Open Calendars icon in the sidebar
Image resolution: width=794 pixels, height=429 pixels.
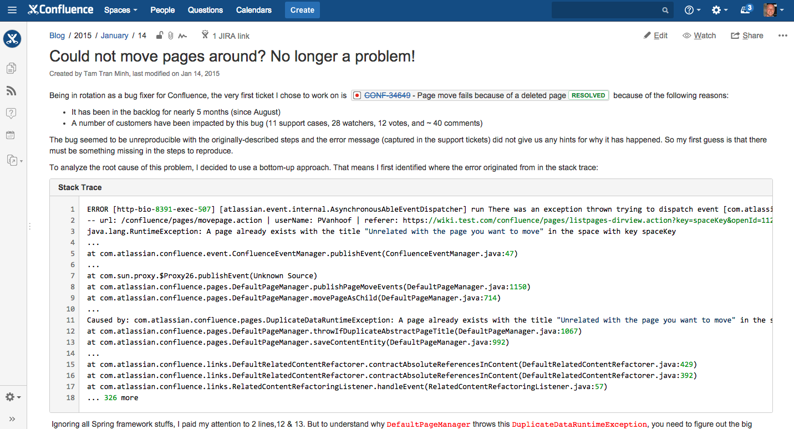coord(11,135)
